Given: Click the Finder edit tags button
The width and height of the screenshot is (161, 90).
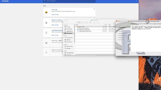Looking at the screenshot, I should pyautogui.click(x=98, y=22).
